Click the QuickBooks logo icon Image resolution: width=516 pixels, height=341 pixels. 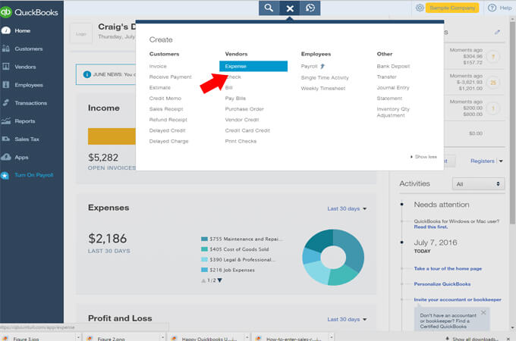tap(5, 12)
